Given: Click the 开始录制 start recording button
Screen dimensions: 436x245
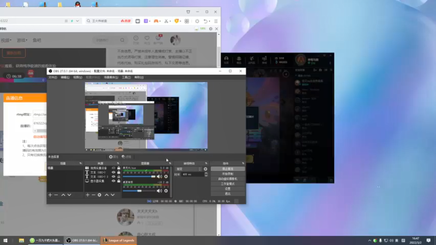Looking at the screenshot, I should tap(228, 174).
